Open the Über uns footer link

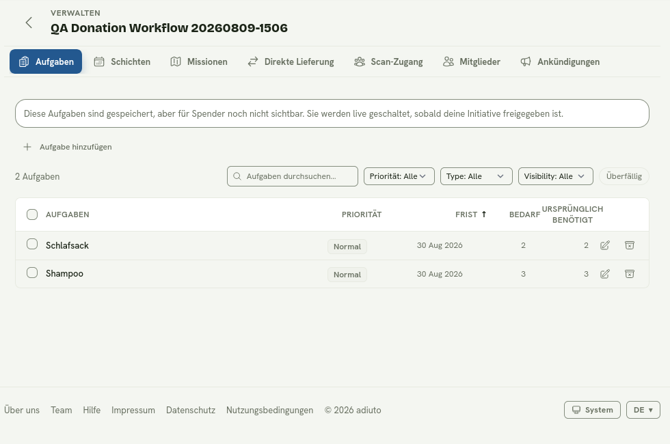(22, 410)
